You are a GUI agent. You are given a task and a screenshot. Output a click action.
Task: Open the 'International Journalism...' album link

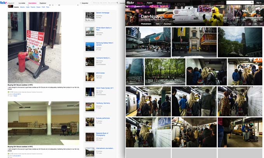(x=105, y=148)
